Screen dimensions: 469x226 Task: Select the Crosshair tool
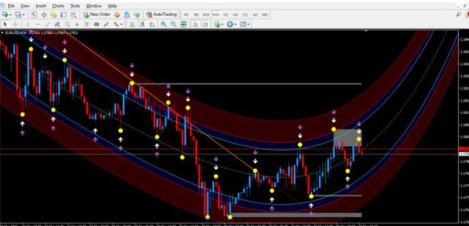click(16, 24)
